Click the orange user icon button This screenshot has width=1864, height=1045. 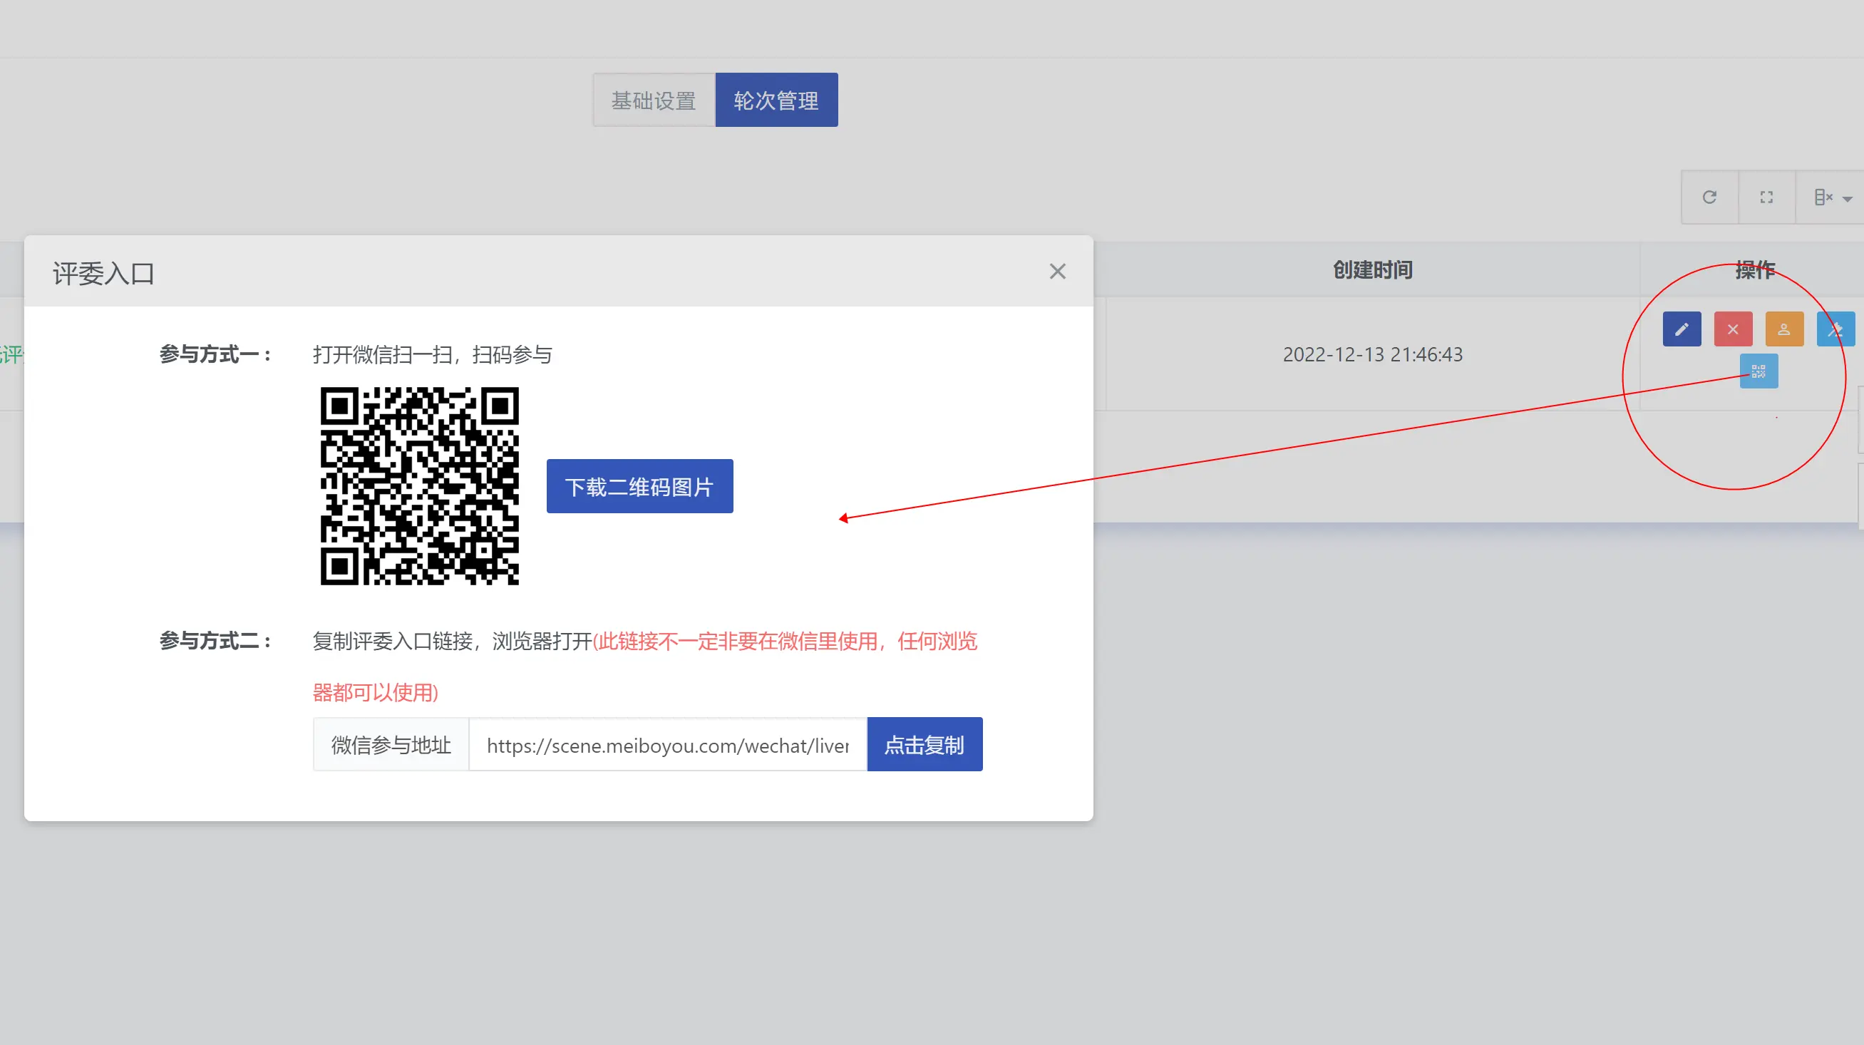pos(1783,329)
